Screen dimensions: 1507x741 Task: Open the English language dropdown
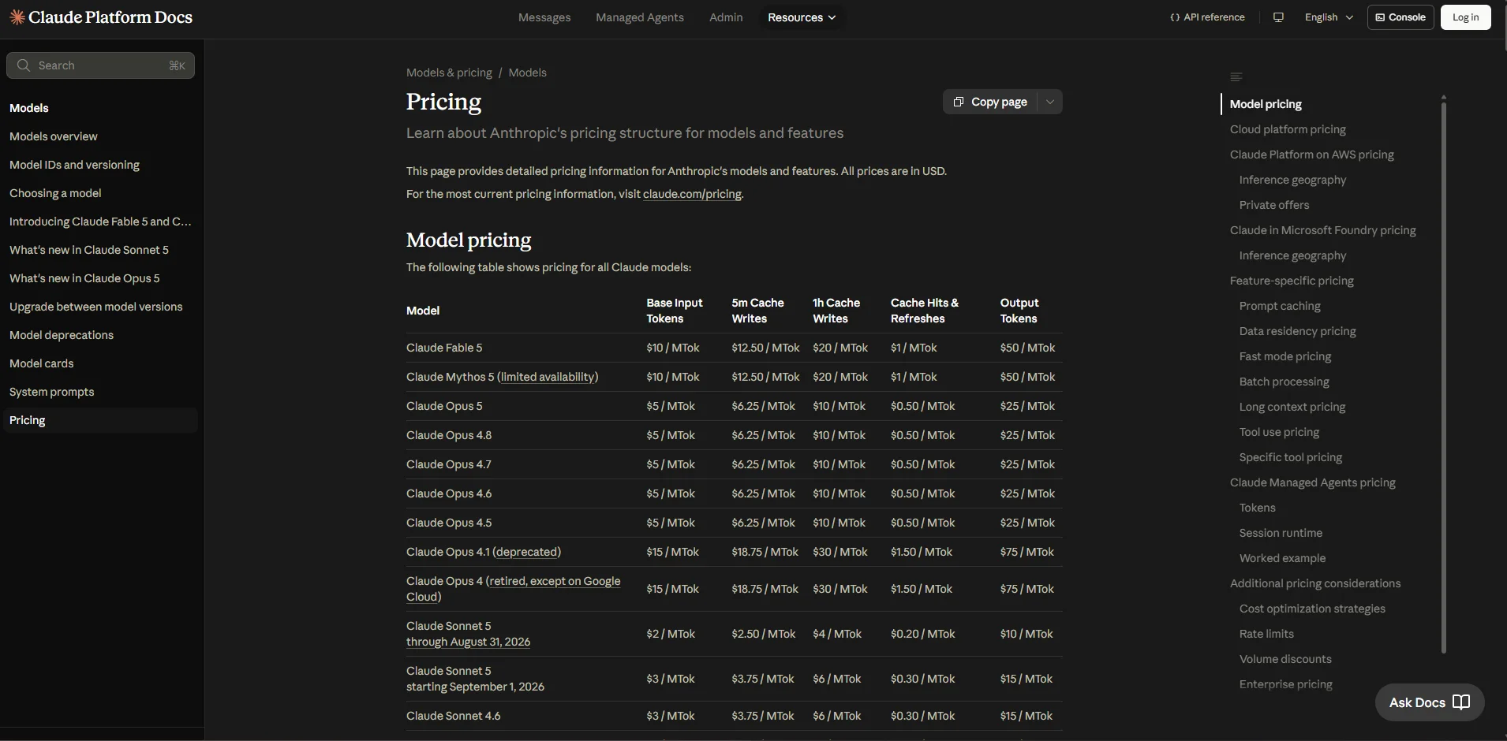1329,17
